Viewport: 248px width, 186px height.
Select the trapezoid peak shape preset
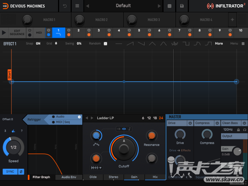(163, 44)
